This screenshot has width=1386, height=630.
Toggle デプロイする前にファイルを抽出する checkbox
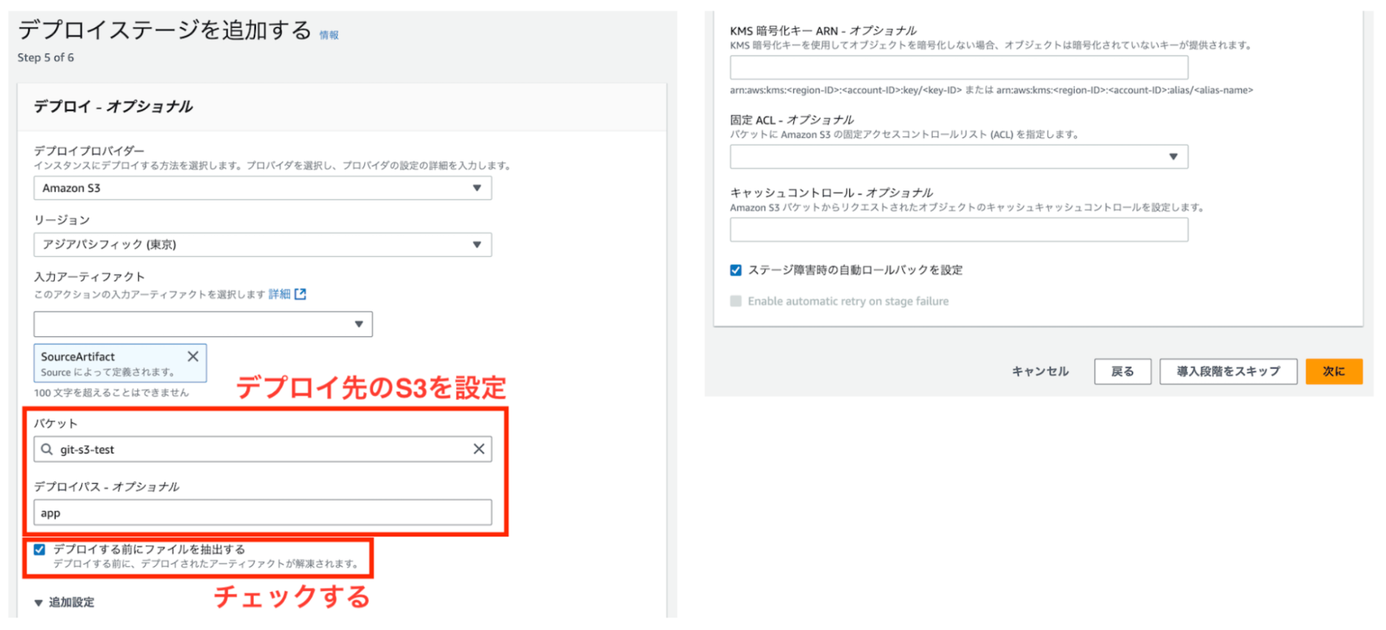40,550
